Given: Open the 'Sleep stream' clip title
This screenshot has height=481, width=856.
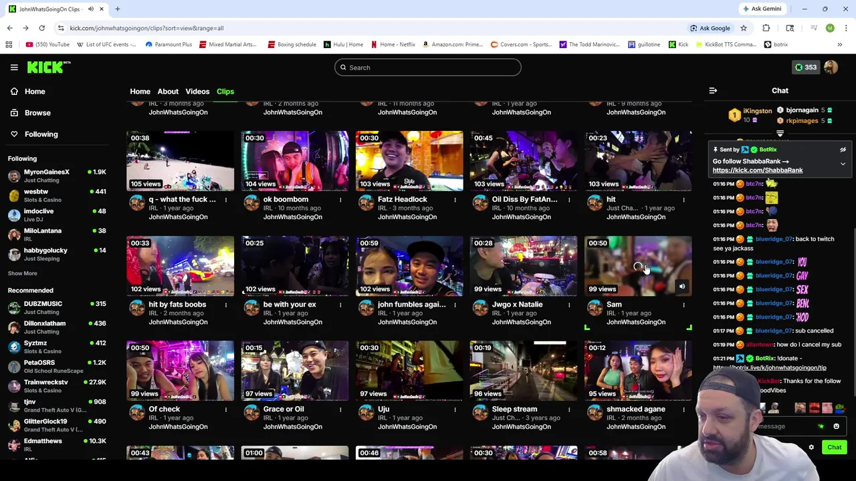Looking at the screenshot, I should (514, 410).
